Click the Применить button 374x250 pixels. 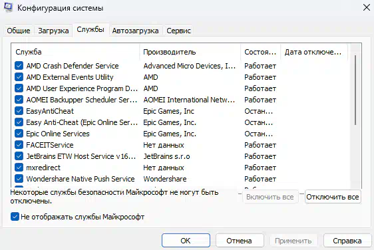[293, 241]
